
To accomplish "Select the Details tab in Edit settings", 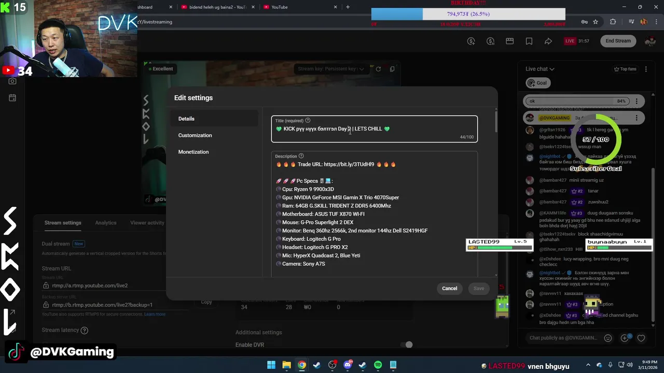I will tap(214, 119).
